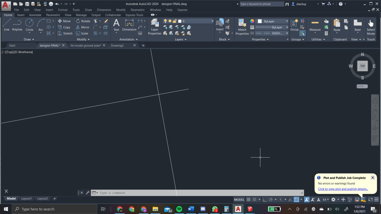This screenshot has height=214, width=381.
Task: Expand the Annotation panel
Action: [128, 39]
